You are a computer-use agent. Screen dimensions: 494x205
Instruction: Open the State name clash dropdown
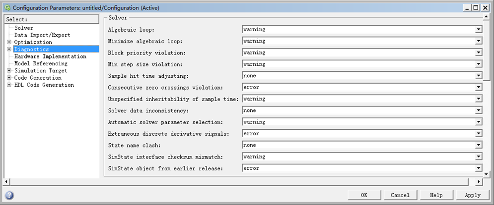click(479, 146)
